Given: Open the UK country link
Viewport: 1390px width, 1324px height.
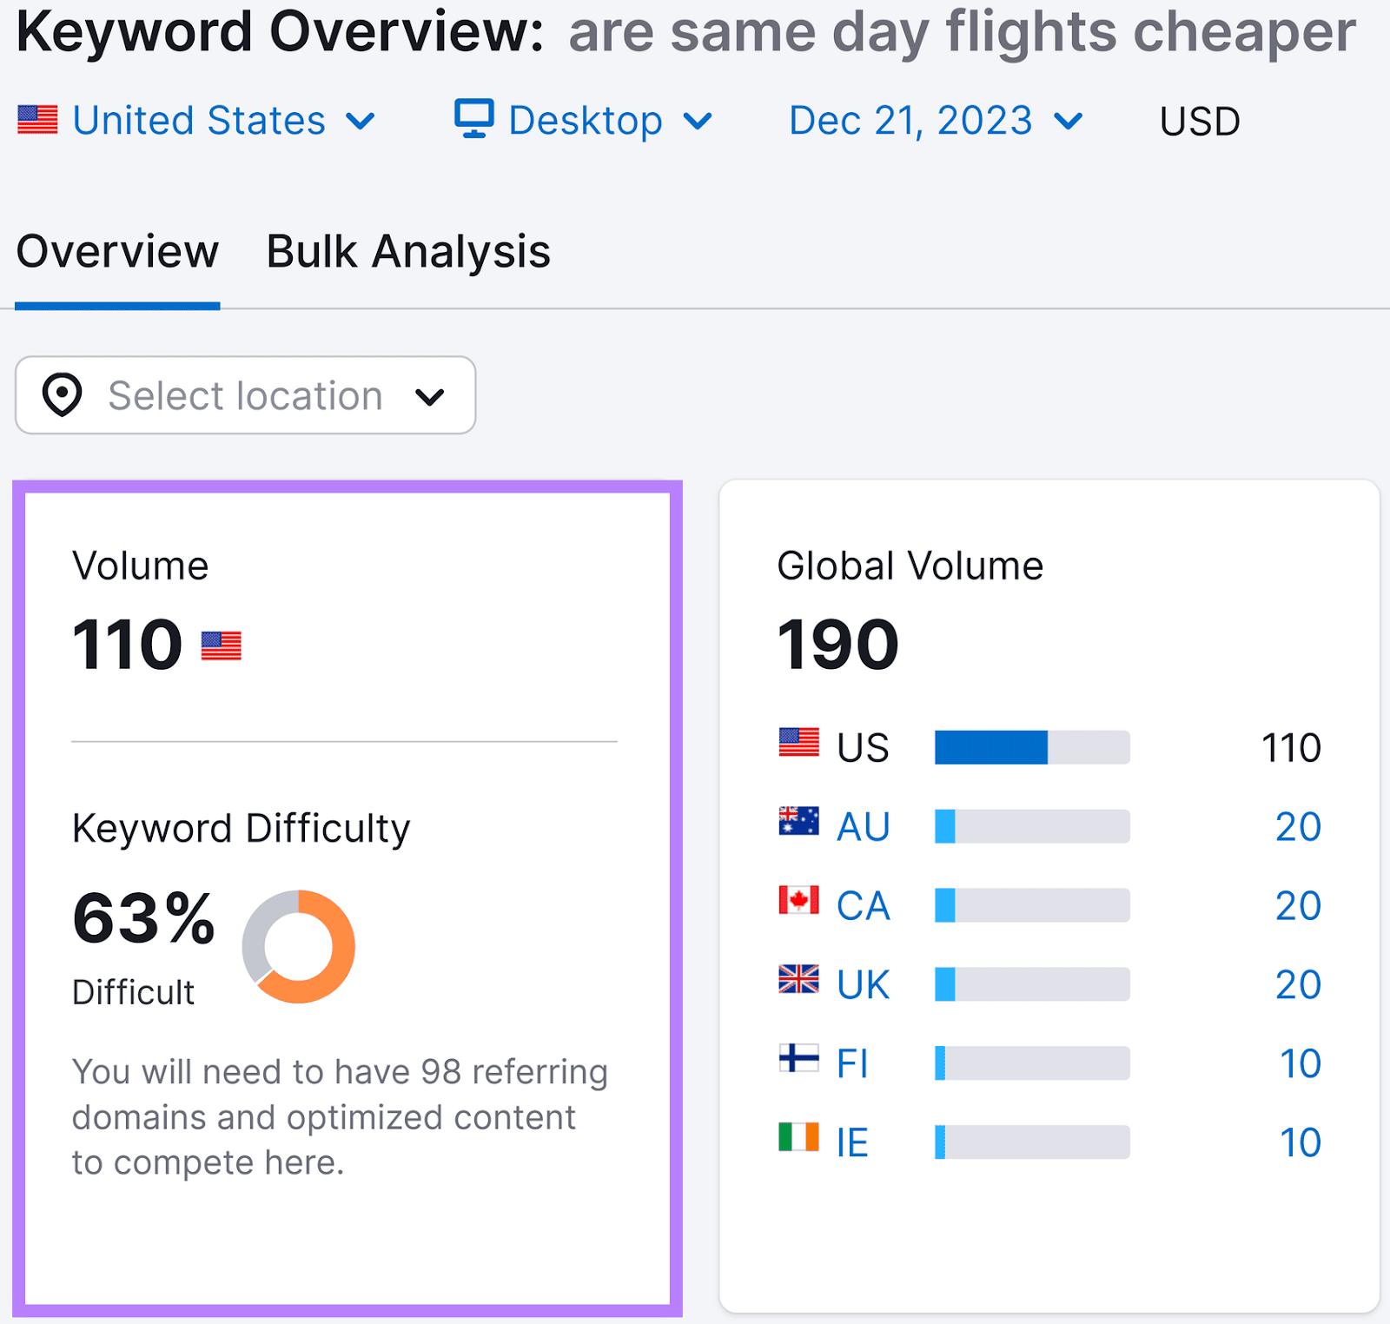Looking at the screenshot, I should click(864, 985).
